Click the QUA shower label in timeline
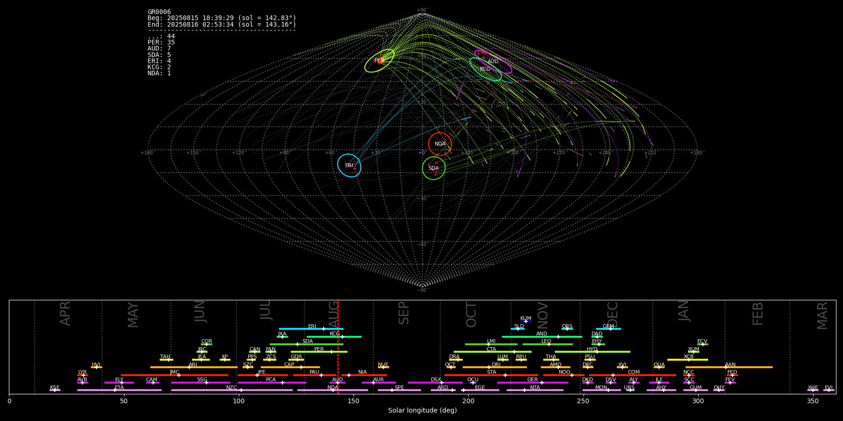Screen dimensions: 843x421 click(659, 365)
